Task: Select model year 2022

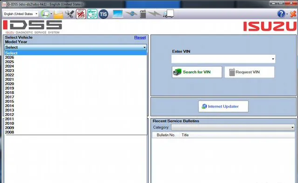Action: click(76, 75)
